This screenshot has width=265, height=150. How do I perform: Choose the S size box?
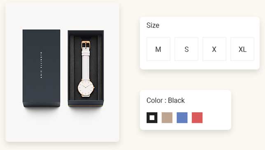click(186, 49)
